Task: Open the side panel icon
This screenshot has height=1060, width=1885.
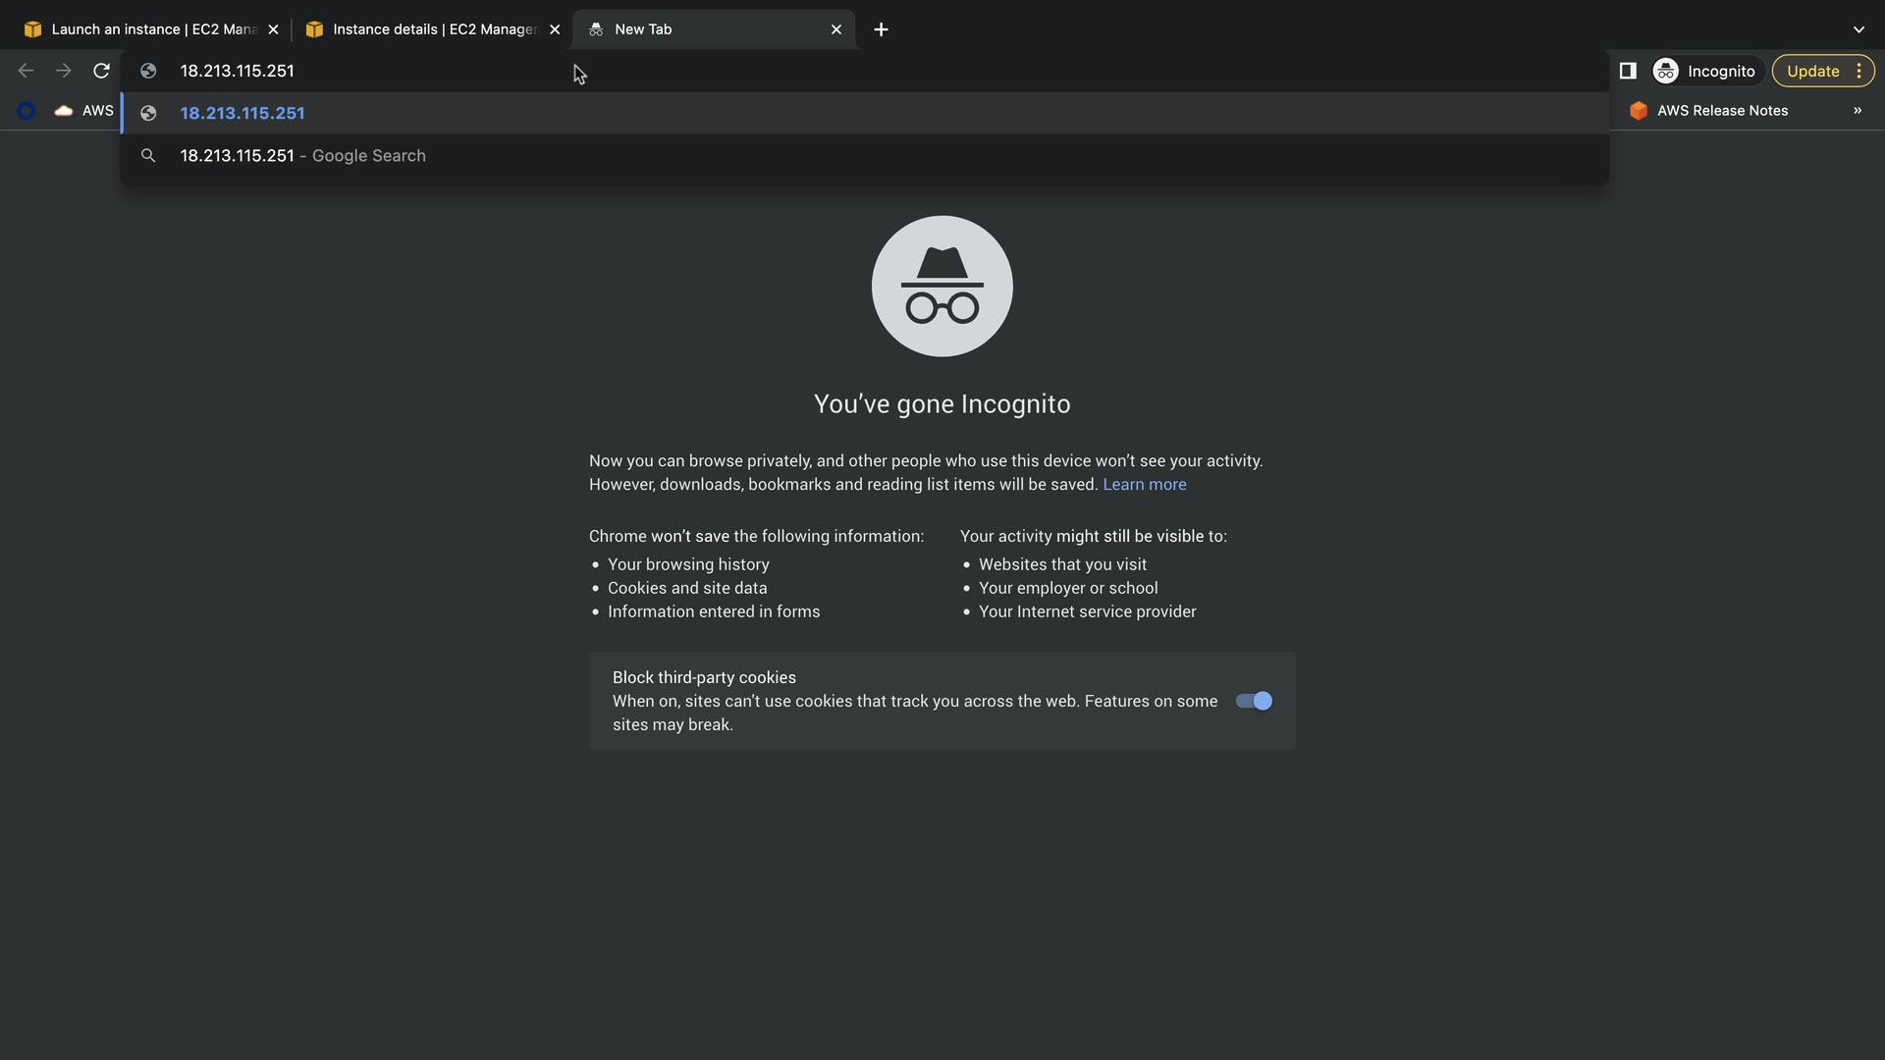Action: pyautogui.click(x=1628, y=71)
